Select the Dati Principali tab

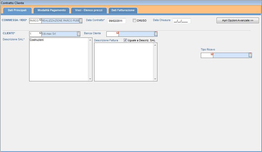[x=17, y=10]
